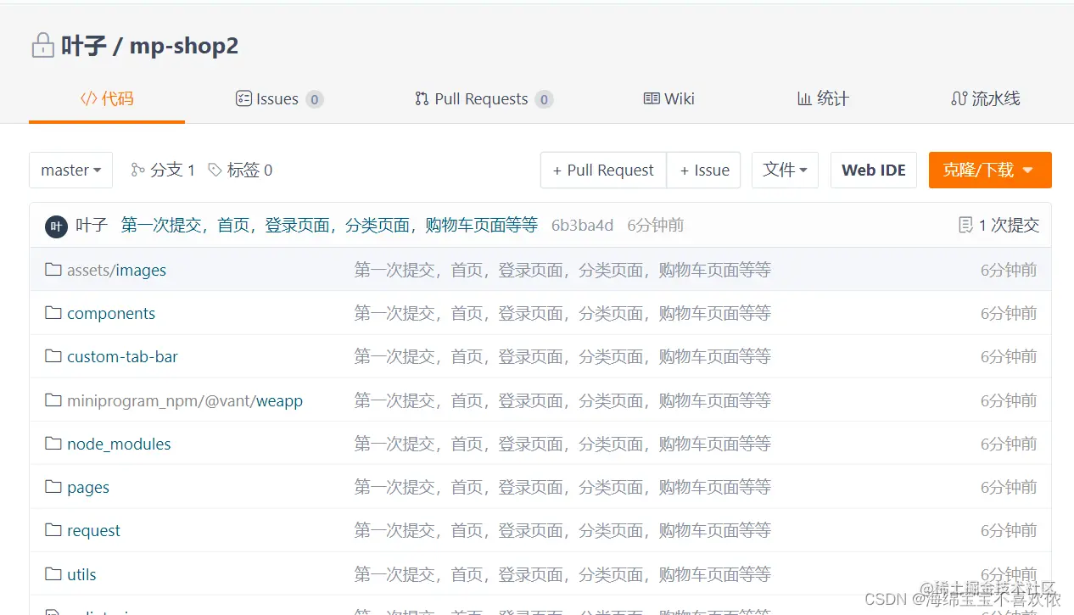Click the commit message in pages row
The image size is (1074, 615).
pyautogui.click(x=562, y=487)
